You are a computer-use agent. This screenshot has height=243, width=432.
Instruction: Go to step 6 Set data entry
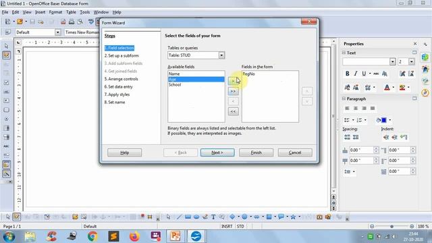click(119, 86)
